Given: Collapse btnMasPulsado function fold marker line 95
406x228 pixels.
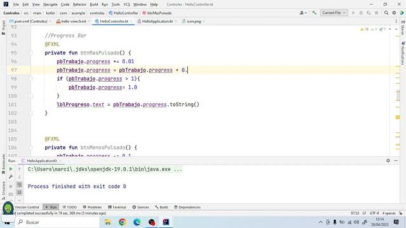Looking at the screenshot, I should (x=30, y=53).
